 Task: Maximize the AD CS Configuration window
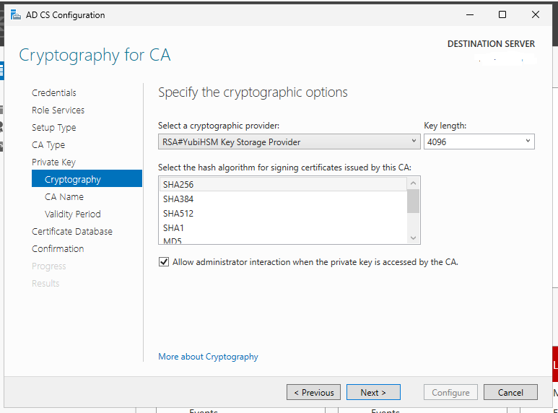502,14
